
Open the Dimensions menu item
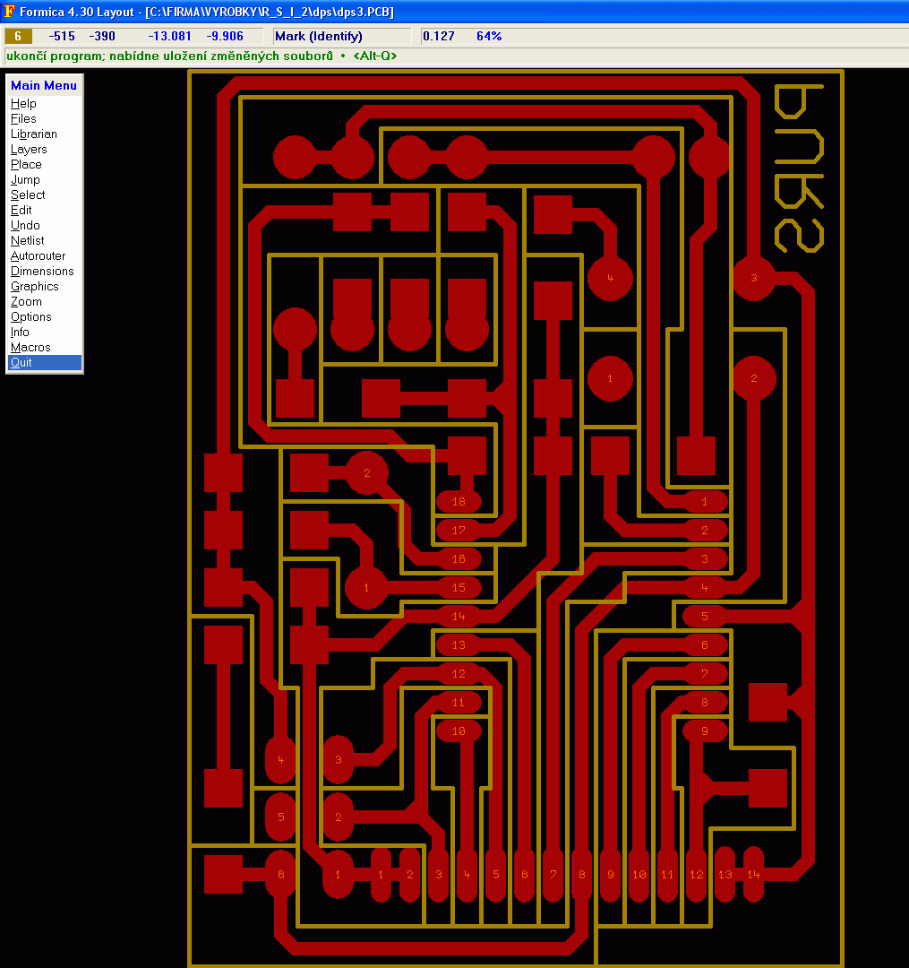[x=42, y=272]
